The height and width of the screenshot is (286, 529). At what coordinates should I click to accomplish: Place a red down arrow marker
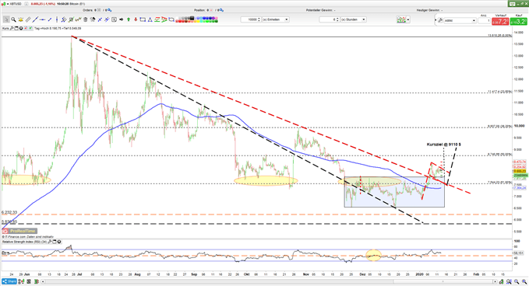pyautogui.click(x=136, y=19)
